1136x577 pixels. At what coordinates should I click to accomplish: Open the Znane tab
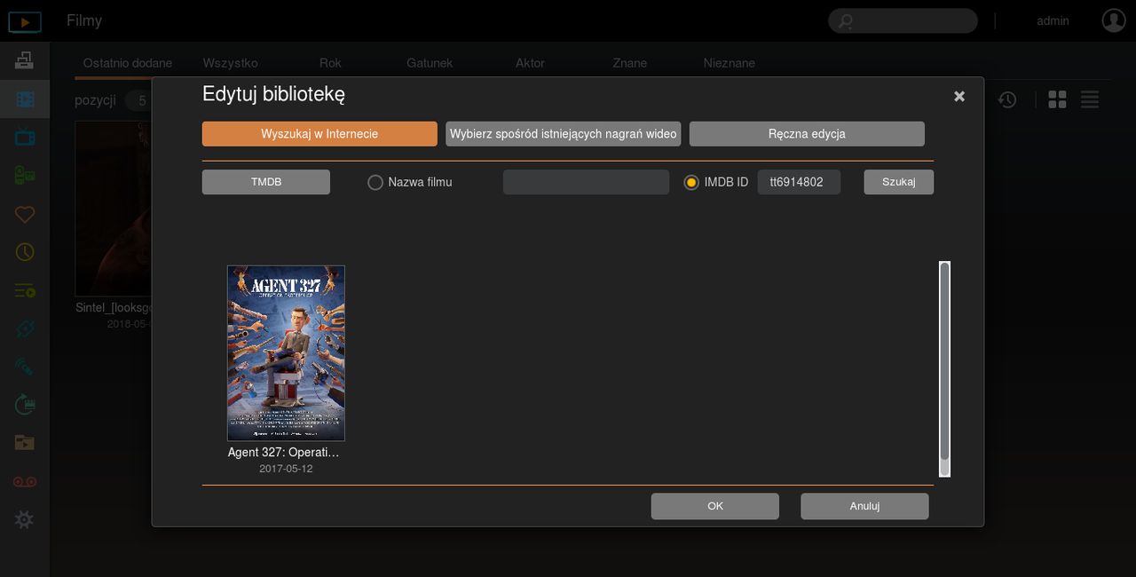point(630,63)
